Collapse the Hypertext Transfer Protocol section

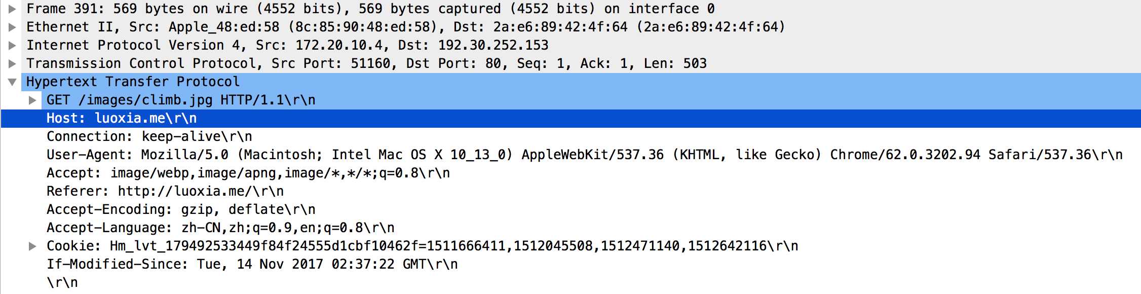[x=12, y=82]
